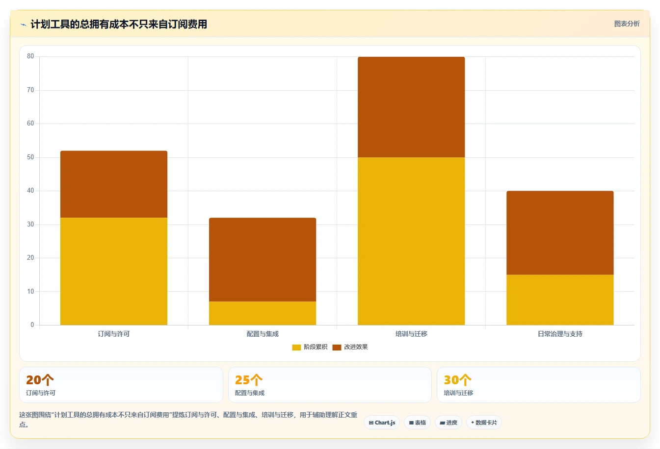Click the 日常治理与支持 x-axis label
The height and width of the screenshot is (449, 660).
point(560,334)
